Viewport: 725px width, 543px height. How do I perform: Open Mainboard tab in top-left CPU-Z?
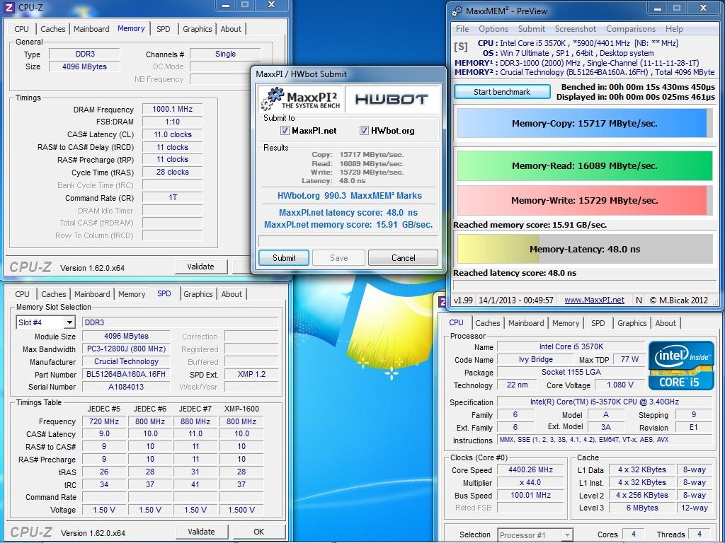pos(91,28)
